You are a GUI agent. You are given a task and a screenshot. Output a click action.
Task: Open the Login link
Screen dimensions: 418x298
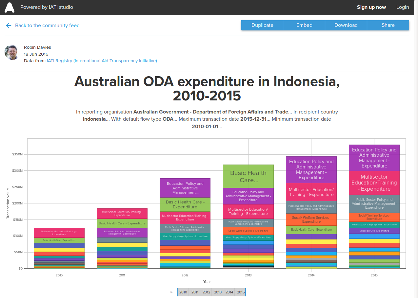[402, 7]
